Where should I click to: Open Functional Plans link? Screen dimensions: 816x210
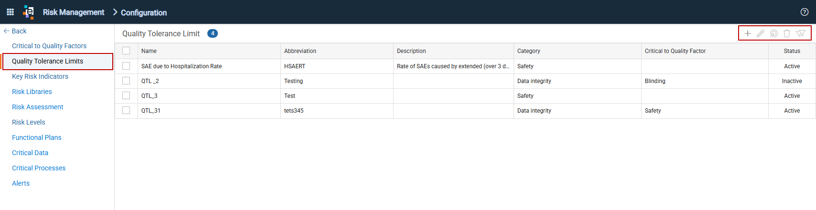(x=37, y=137)
